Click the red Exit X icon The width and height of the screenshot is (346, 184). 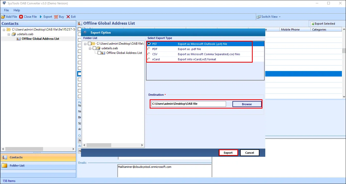(68, 17)
